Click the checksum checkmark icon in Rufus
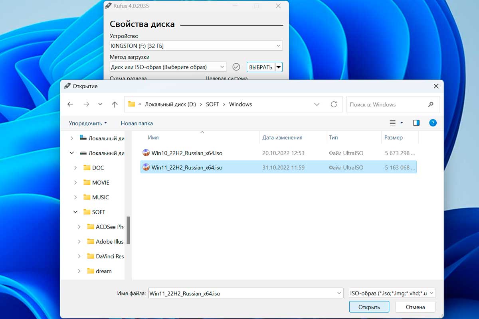Viewport: 479px width, 319px height. [236, 67]
